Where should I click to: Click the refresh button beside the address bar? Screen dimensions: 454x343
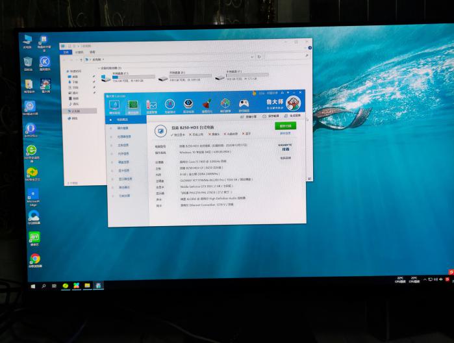(x=259, y=57)
